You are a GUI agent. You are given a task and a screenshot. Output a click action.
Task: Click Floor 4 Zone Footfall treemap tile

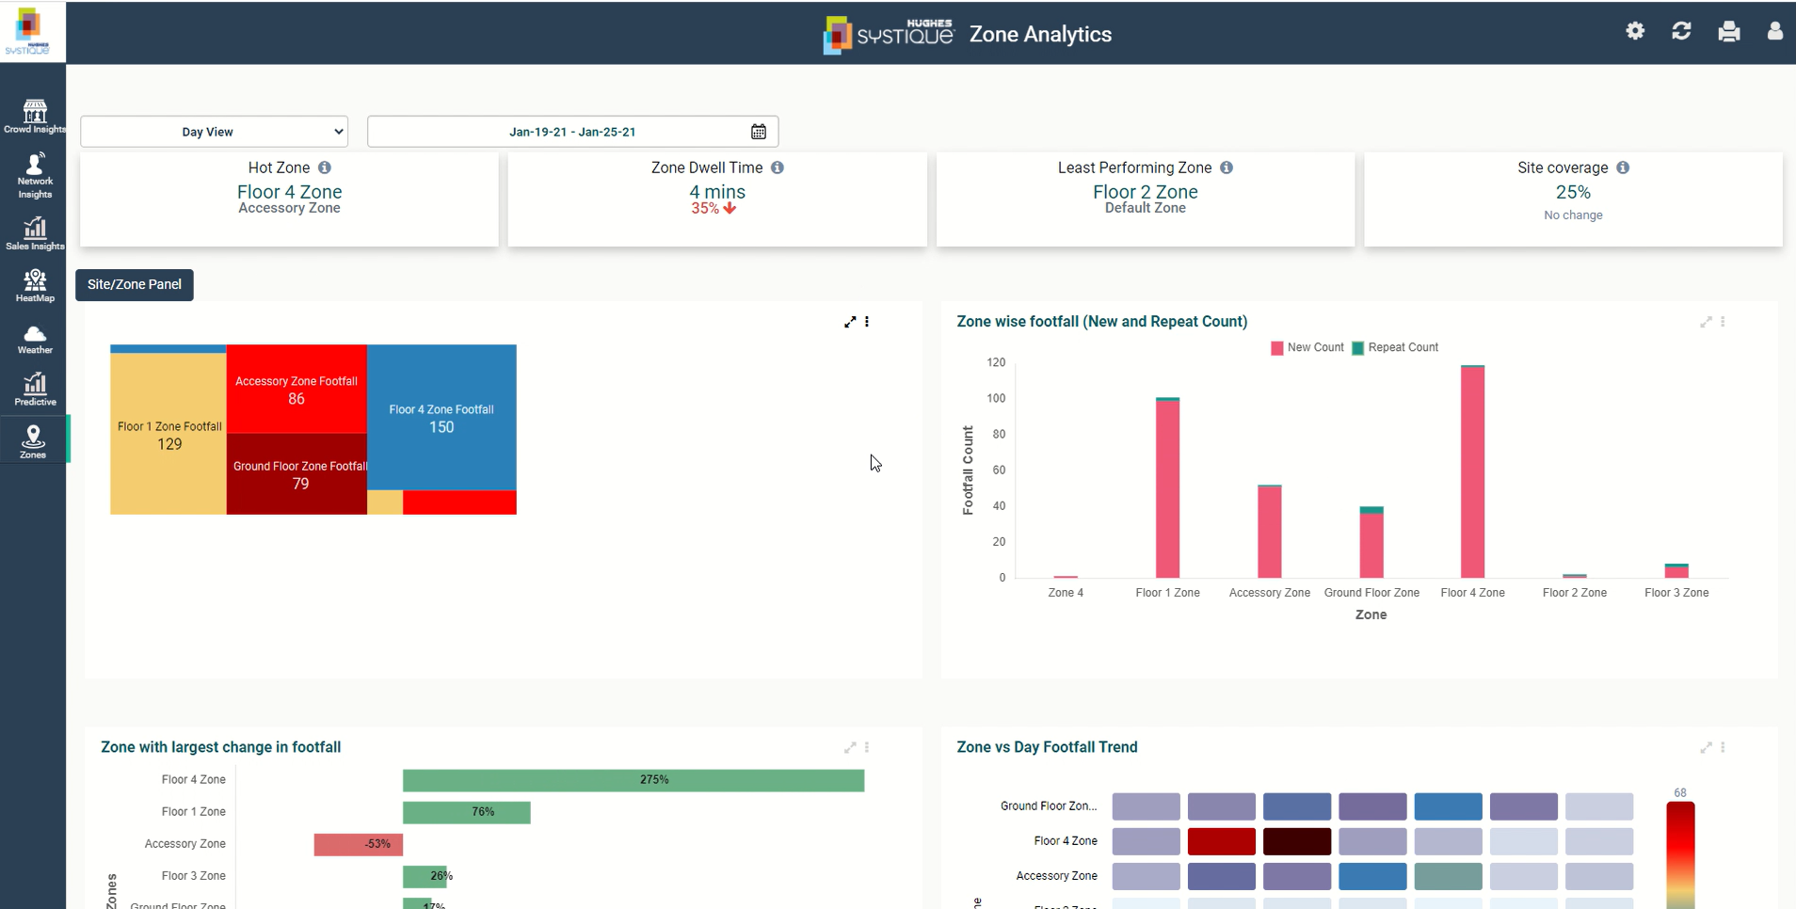coord(441,418)
